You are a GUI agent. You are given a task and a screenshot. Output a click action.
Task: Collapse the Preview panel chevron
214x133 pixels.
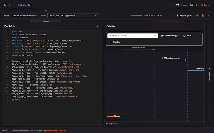[x=200, y=26]
